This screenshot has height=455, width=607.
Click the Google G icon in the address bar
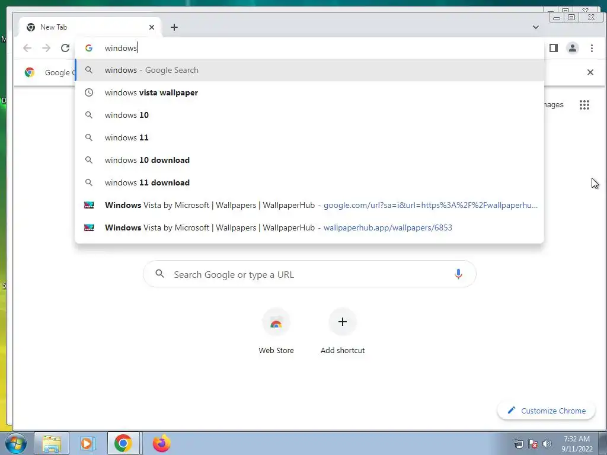click(x=89, y=48)
